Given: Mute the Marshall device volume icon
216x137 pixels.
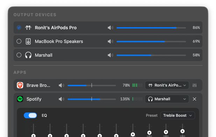Looking at the screenshot, I should [110, 55].
